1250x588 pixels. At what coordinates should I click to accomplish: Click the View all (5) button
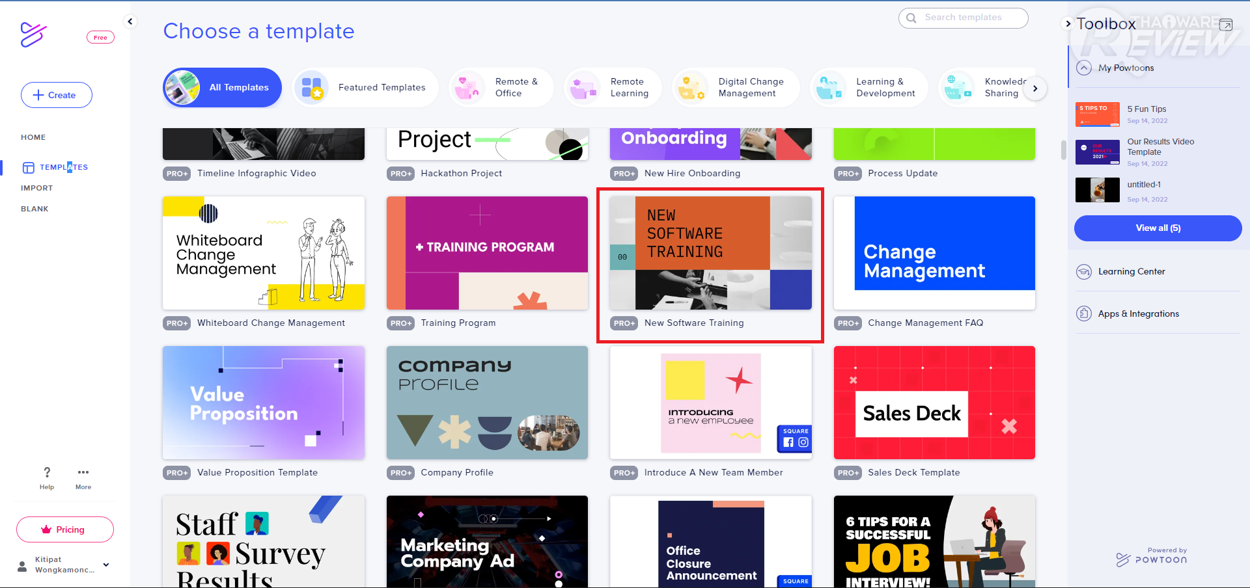pyautogui.click(x=1158, y=228)
